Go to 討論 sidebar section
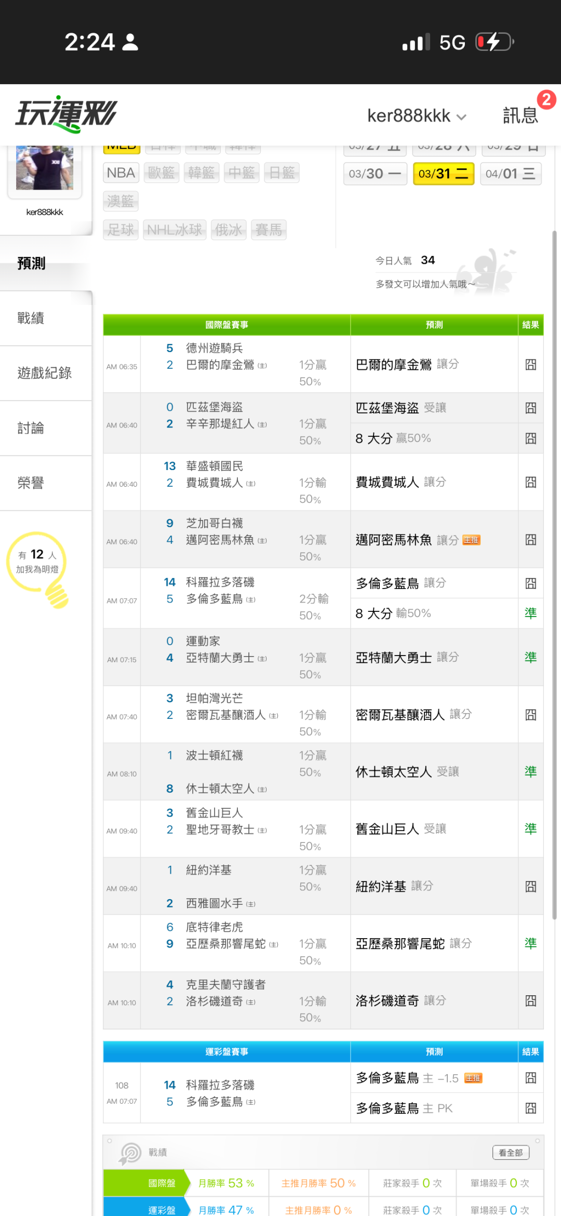The height and width of the screenshot is (1216, 561). [31, 428]
